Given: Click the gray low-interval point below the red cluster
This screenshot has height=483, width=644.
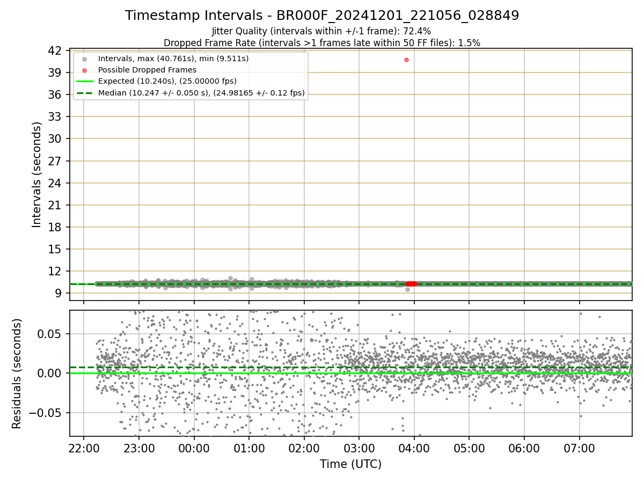Looking at the screenshot, I should 407,289.
